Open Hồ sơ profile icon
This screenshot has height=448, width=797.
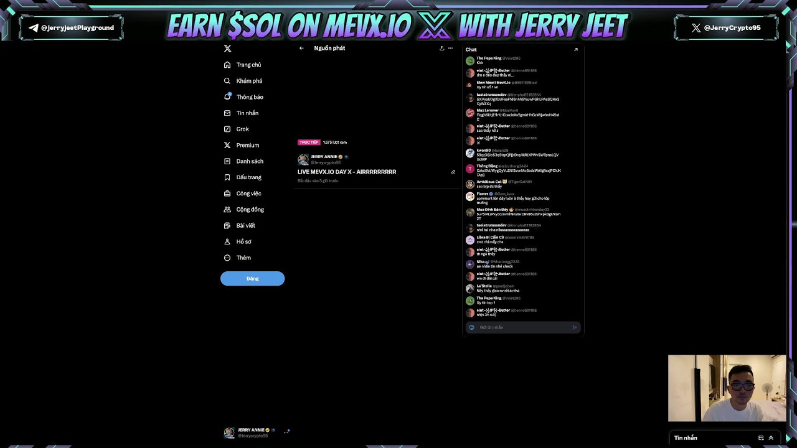tap(227, 241)
